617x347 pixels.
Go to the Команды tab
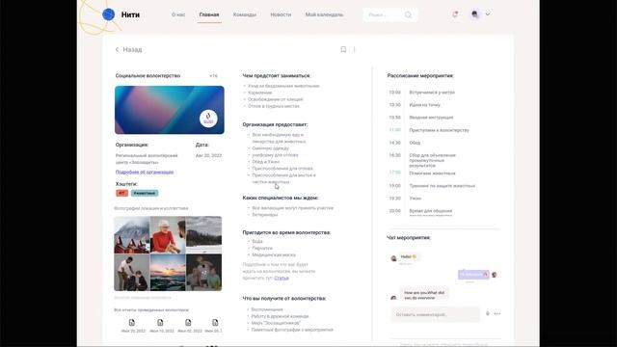(244, 14)
